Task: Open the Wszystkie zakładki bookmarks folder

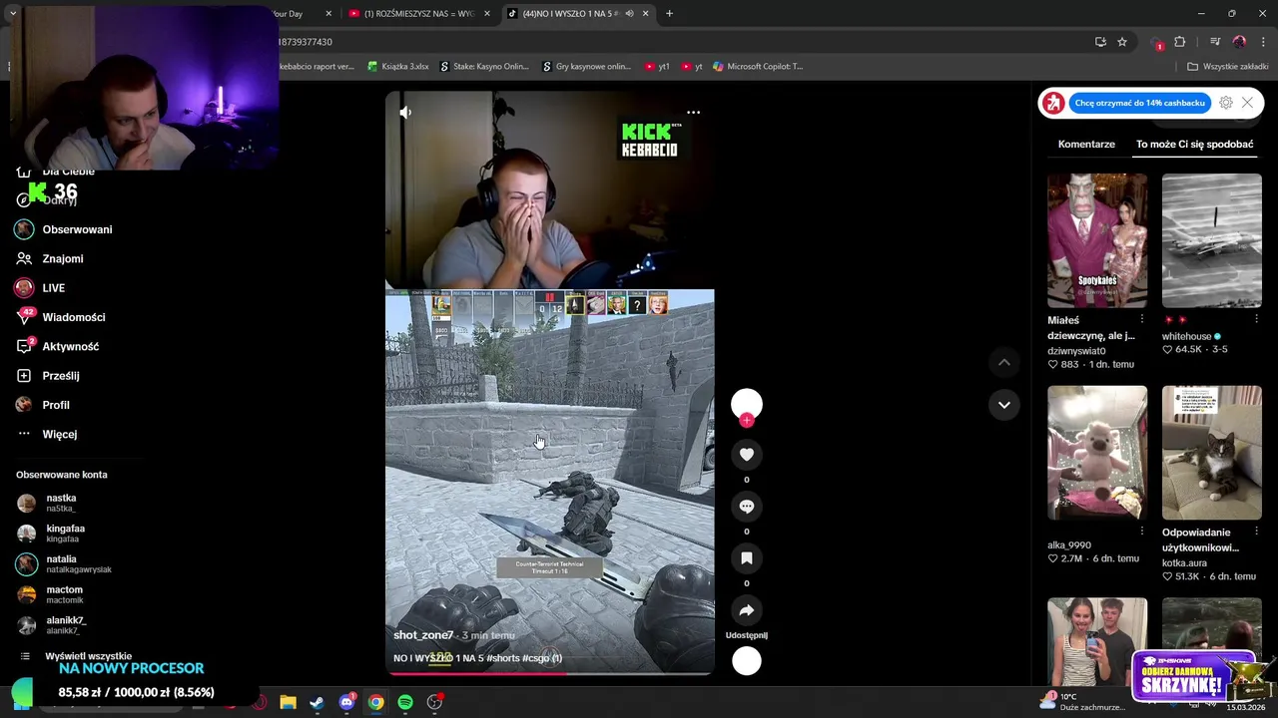Action: pos(1227,67)
